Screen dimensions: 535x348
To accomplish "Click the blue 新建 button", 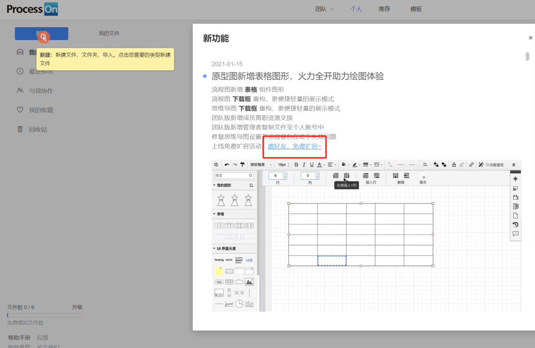I will (x=42, y=34).
